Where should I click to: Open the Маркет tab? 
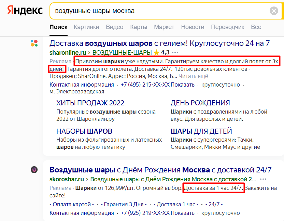(164, 27)
